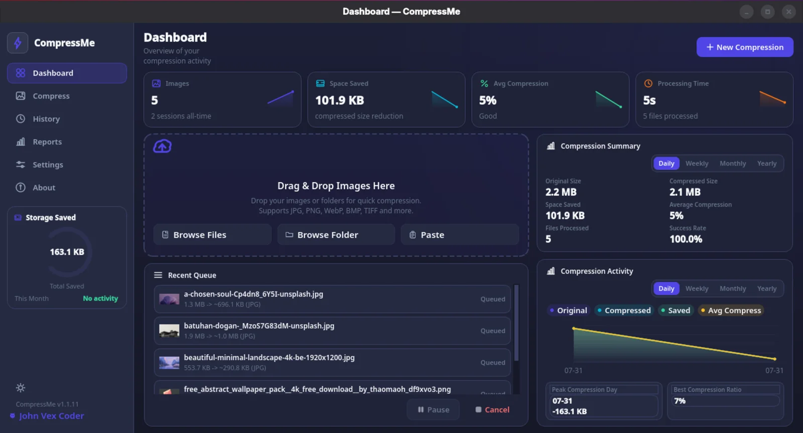Click the cloud upload icon in drop zone
The width and height of the screenshot is (803, 433).
click(162, 146)
